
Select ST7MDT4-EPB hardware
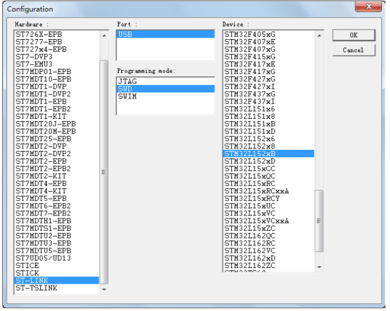coord(57,183)
